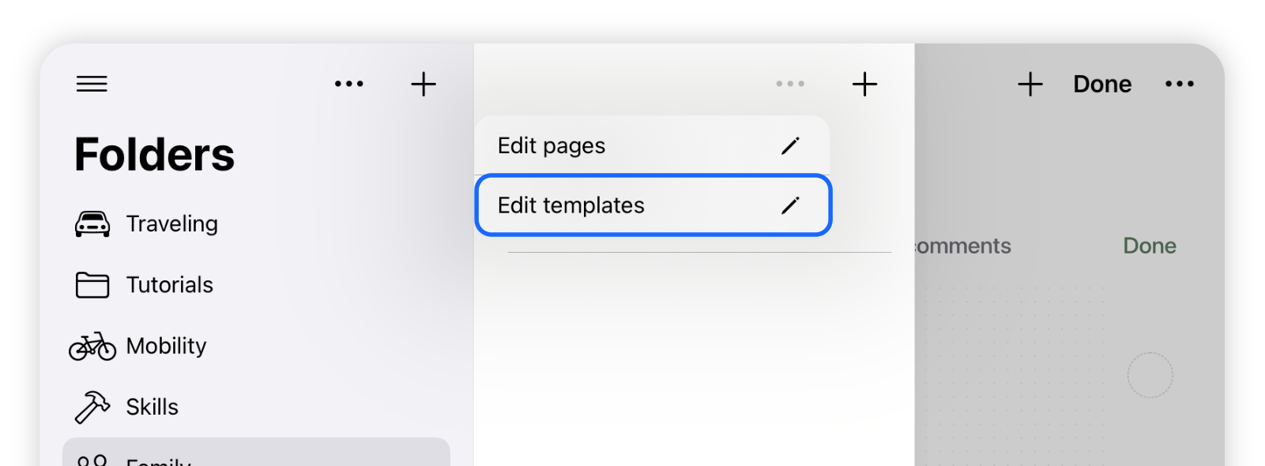Choose Edit templates menu entry
The height and width of the screenshot is (466, 1265).
[x=653, y=205]
